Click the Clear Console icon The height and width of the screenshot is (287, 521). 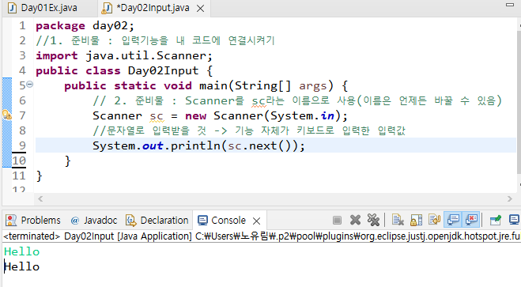point(398,220)
